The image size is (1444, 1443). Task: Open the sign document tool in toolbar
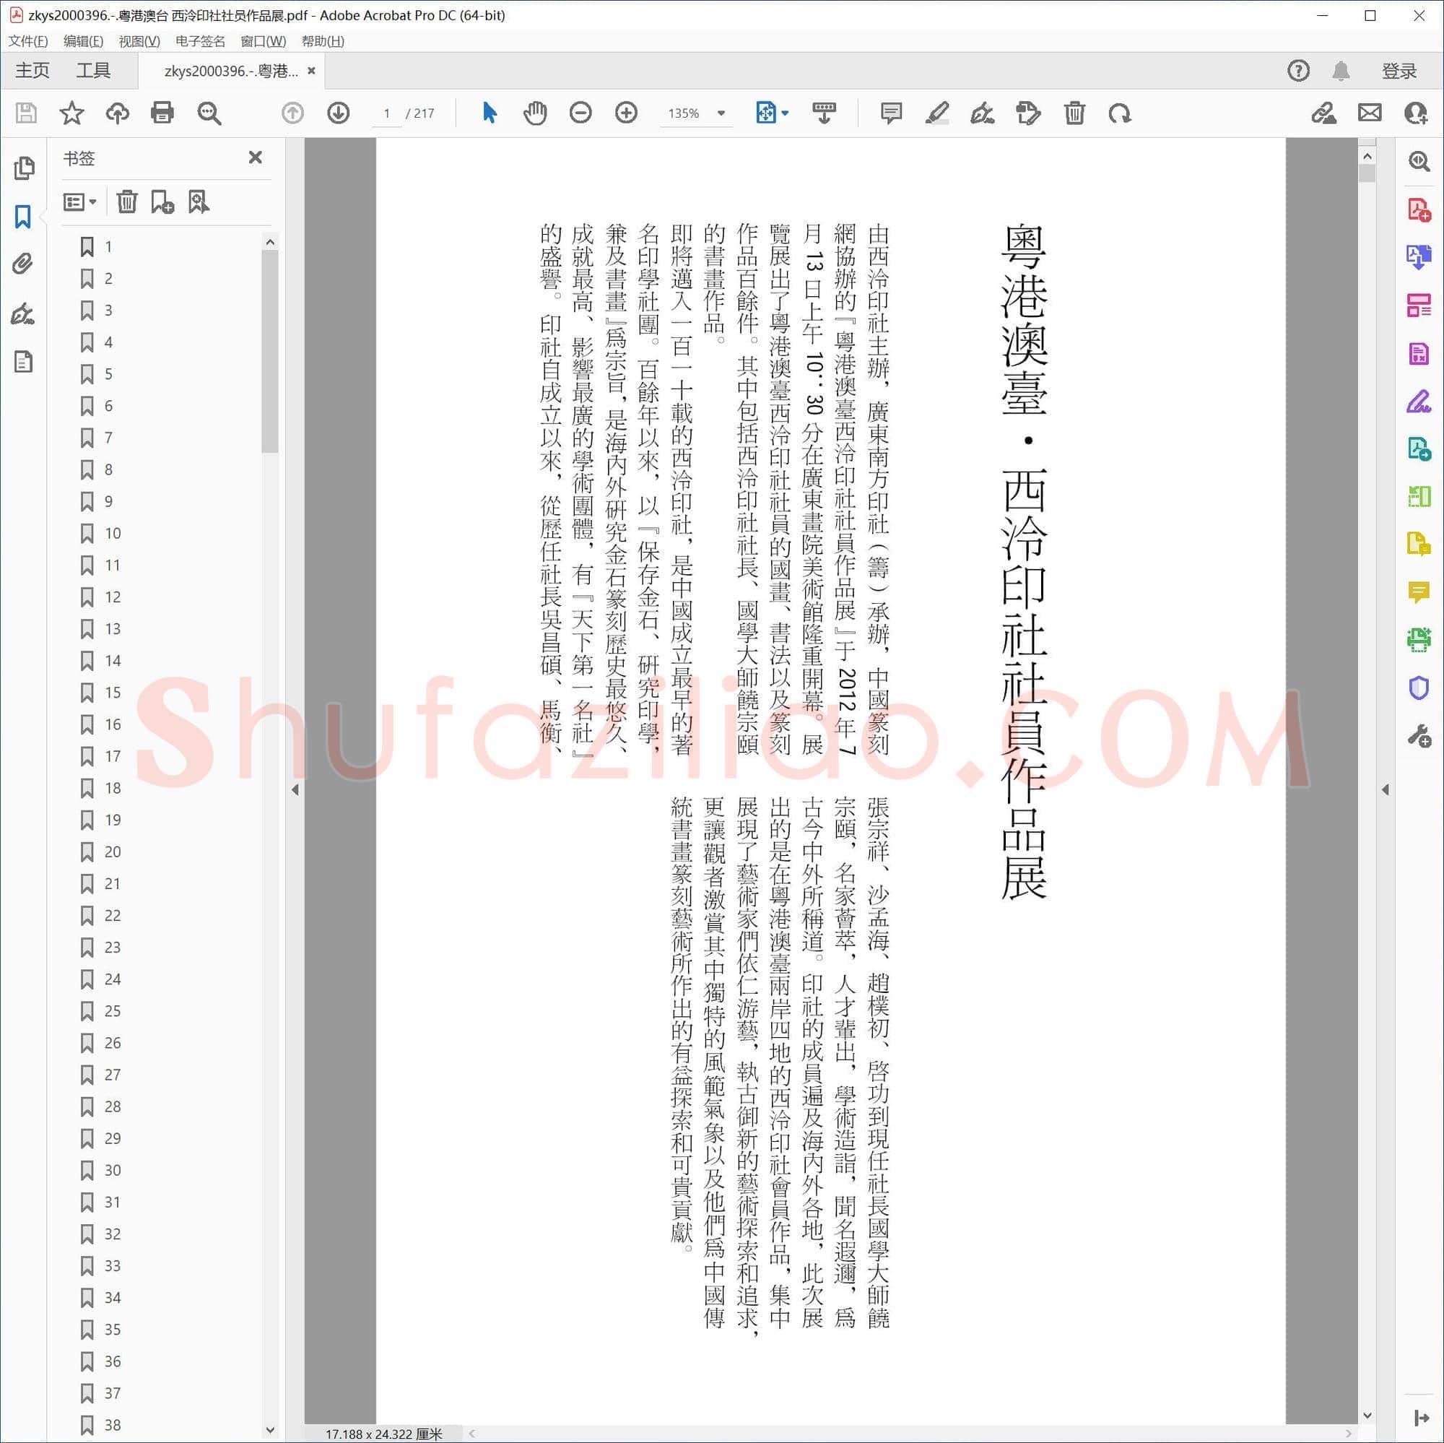pyautogui.click(x=982, y=113)
